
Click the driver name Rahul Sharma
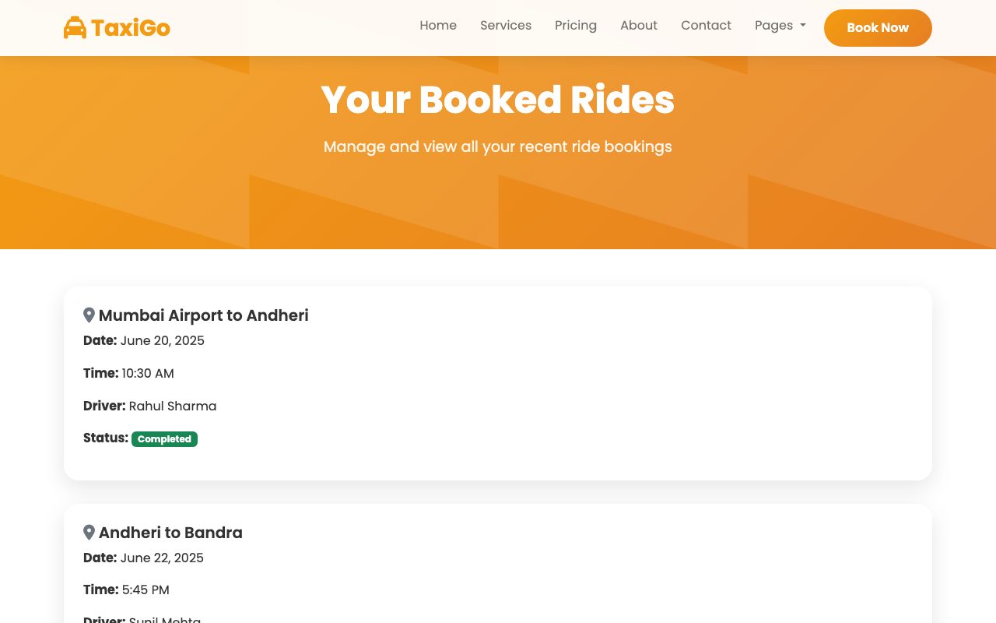tap(173, 406)
